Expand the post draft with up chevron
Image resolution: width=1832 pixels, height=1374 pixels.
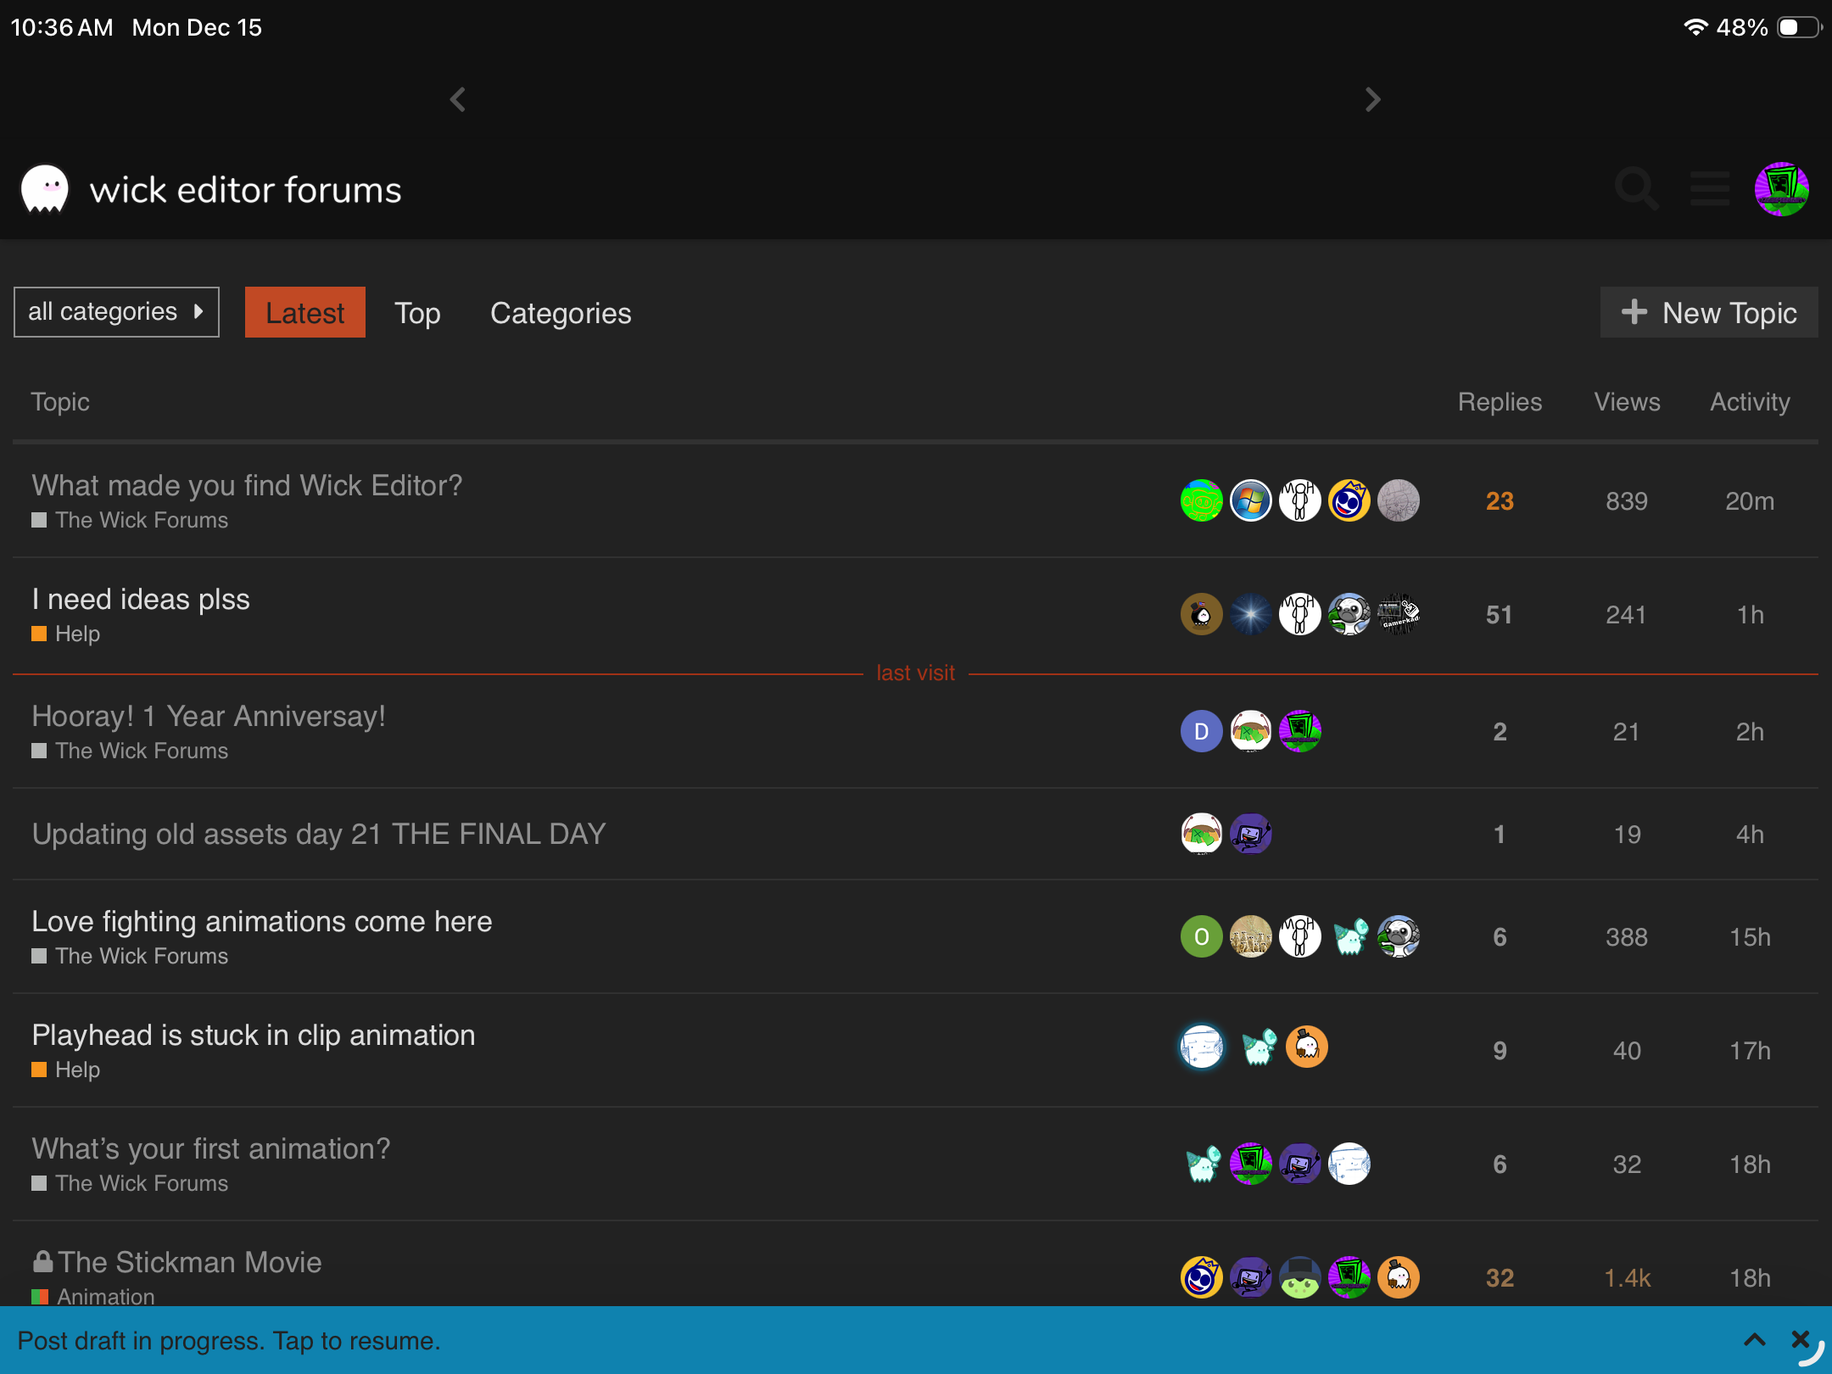1754,1340
